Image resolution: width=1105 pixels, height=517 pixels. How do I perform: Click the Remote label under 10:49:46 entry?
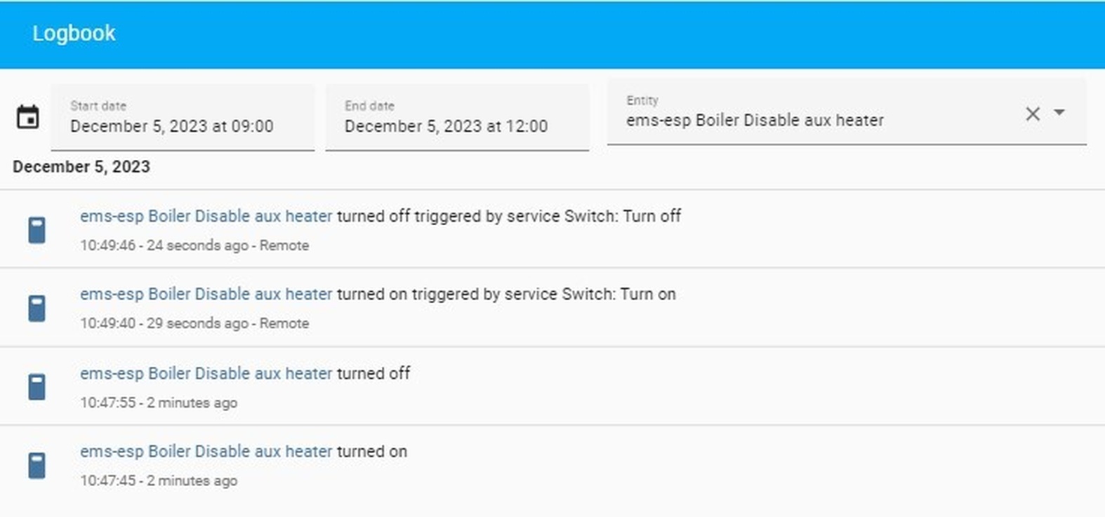point(284,246)
